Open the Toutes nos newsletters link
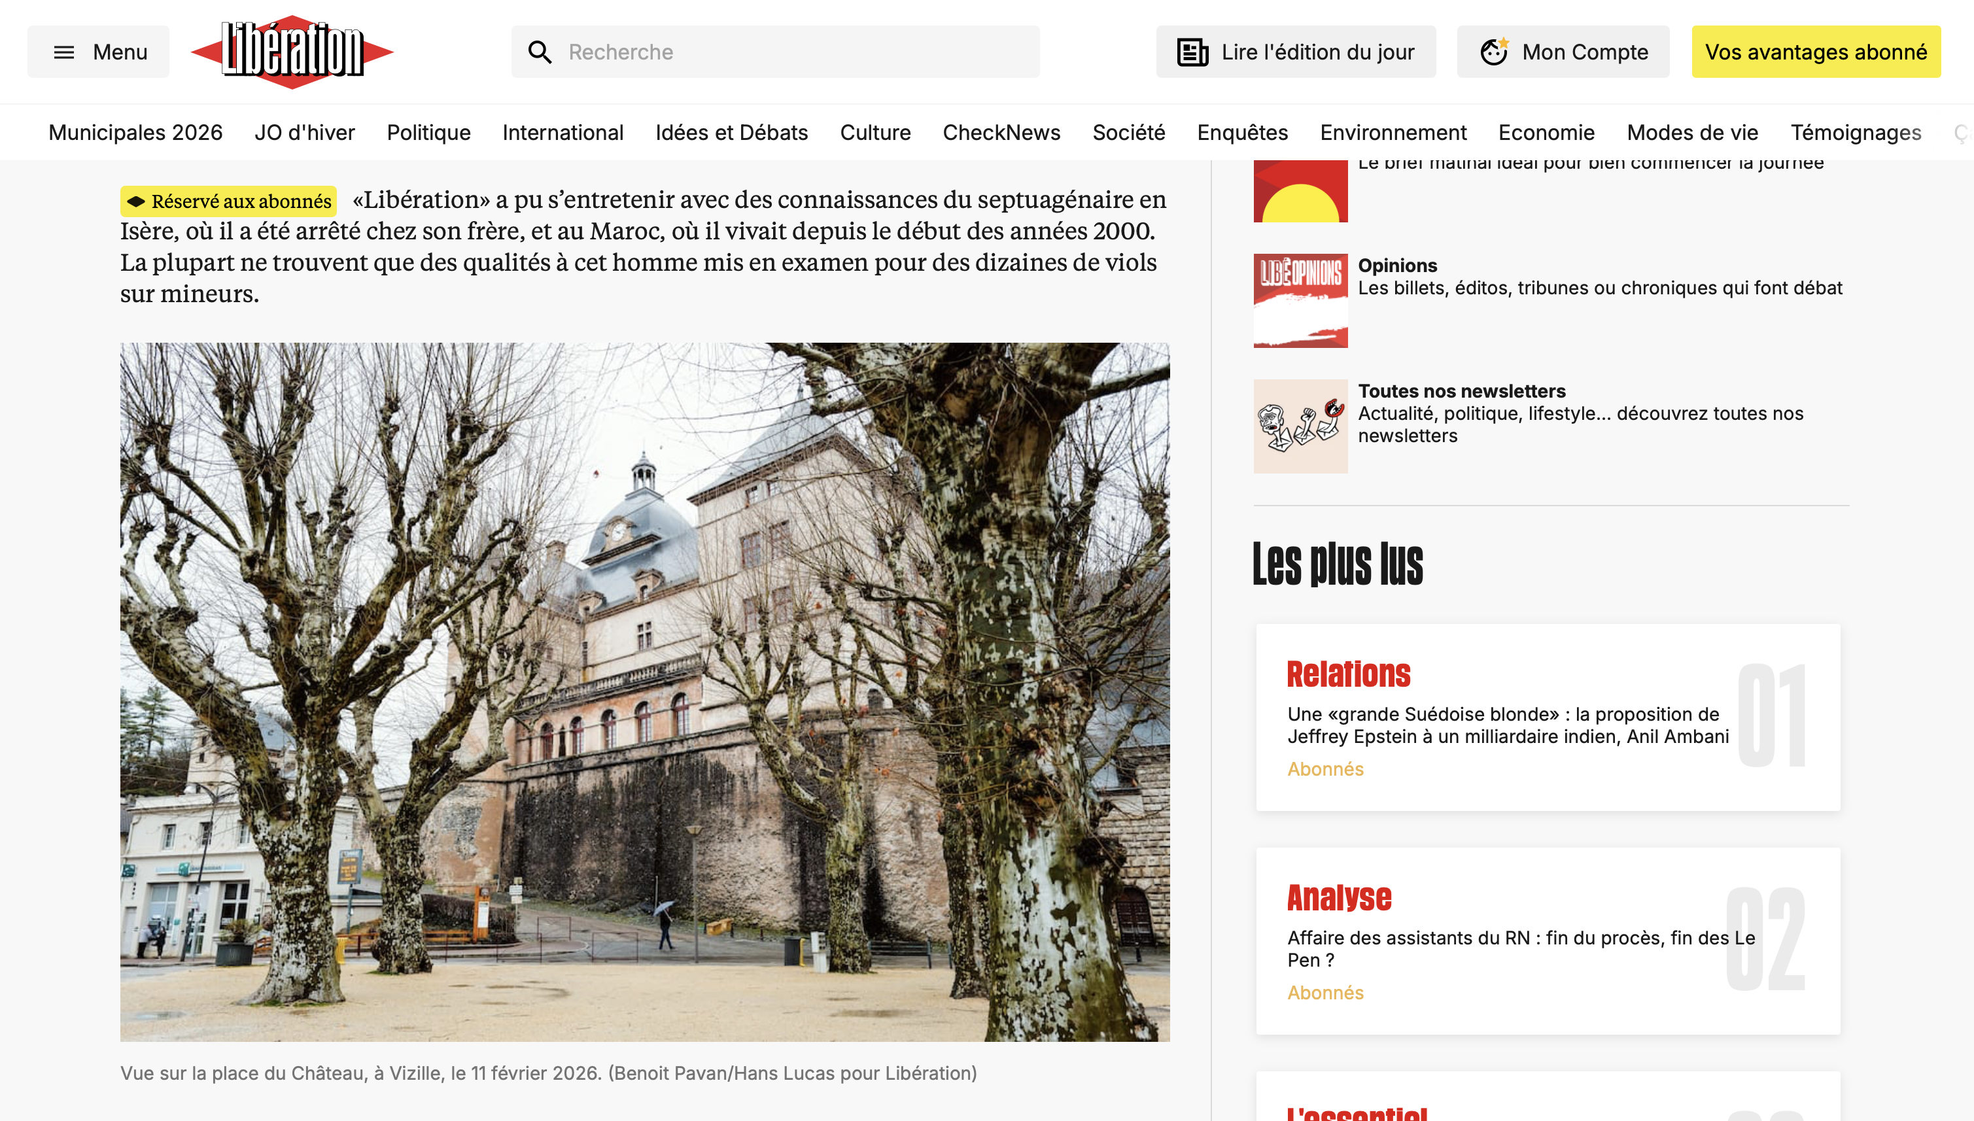 tap(1461, 391)
